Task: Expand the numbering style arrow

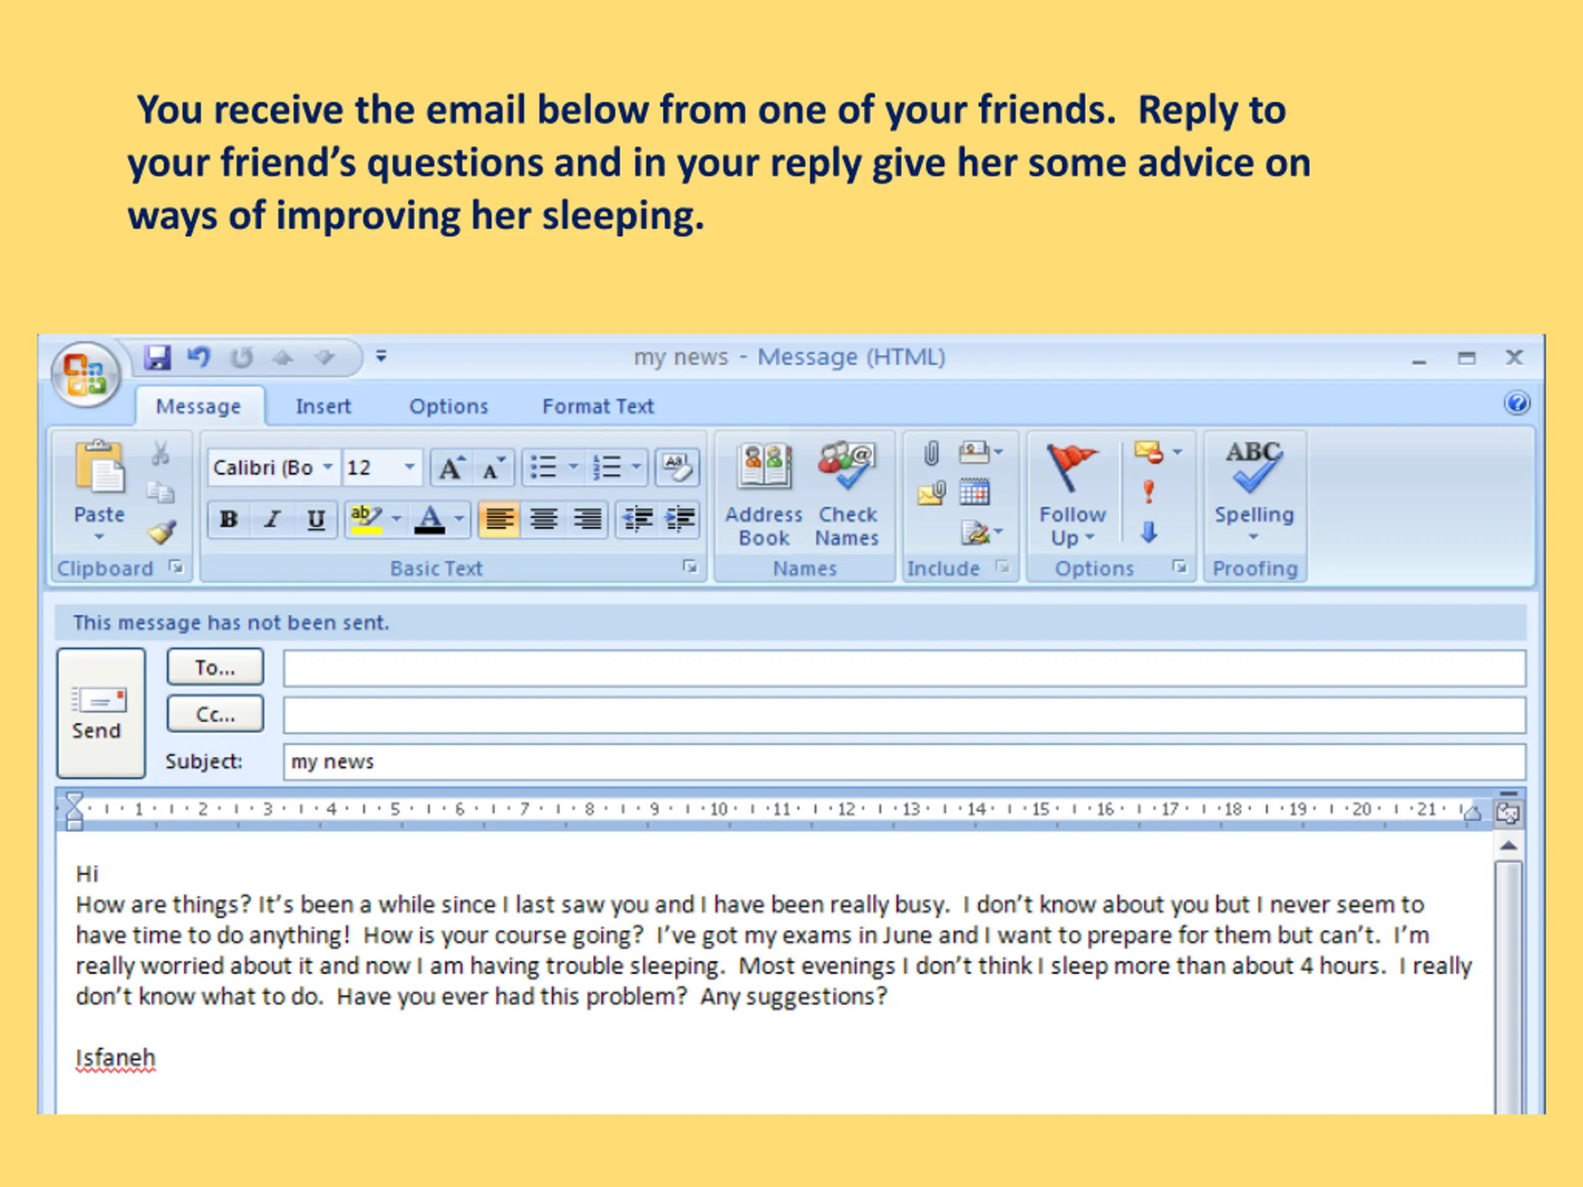Action: 636,467
